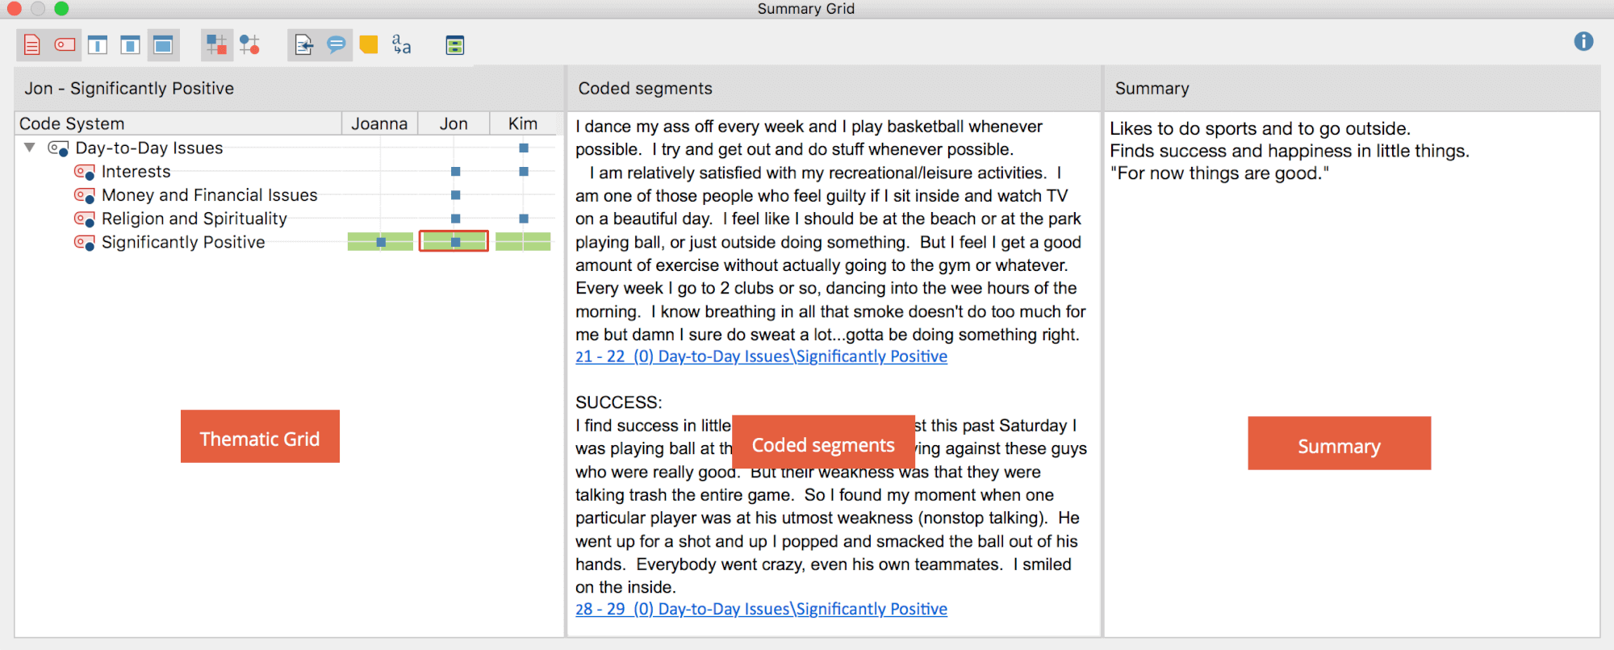The image size is (1614, 650).
Task: Open the 21 - 22 Significantly Positive segment link
Action: (x=761, y=356)
